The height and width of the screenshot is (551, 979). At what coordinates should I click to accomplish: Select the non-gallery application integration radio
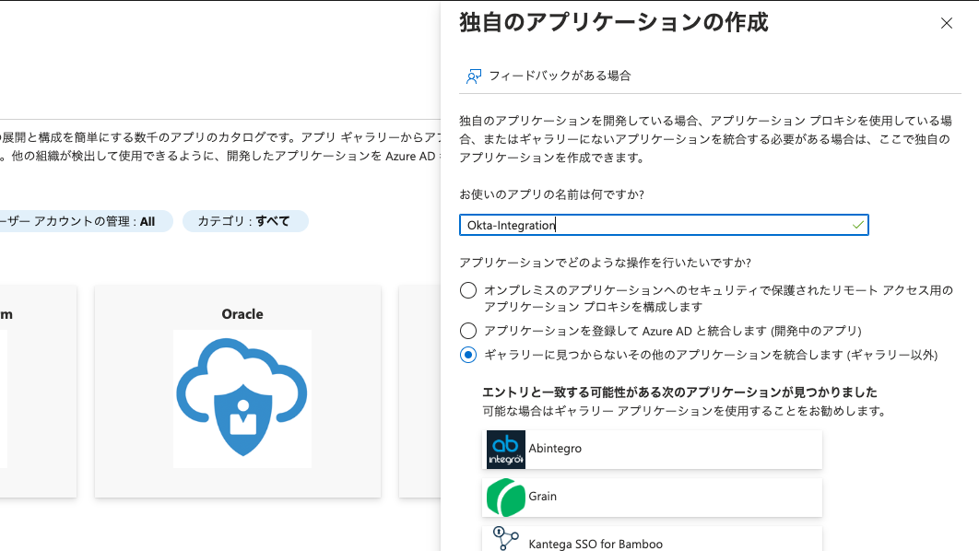[467, 354]
